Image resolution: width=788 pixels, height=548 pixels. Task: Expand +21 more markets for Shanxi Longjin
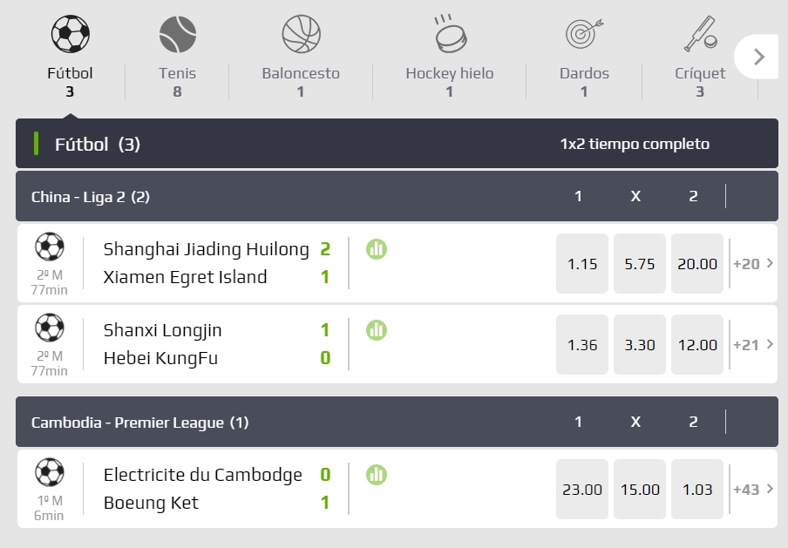tap(753, 345)
